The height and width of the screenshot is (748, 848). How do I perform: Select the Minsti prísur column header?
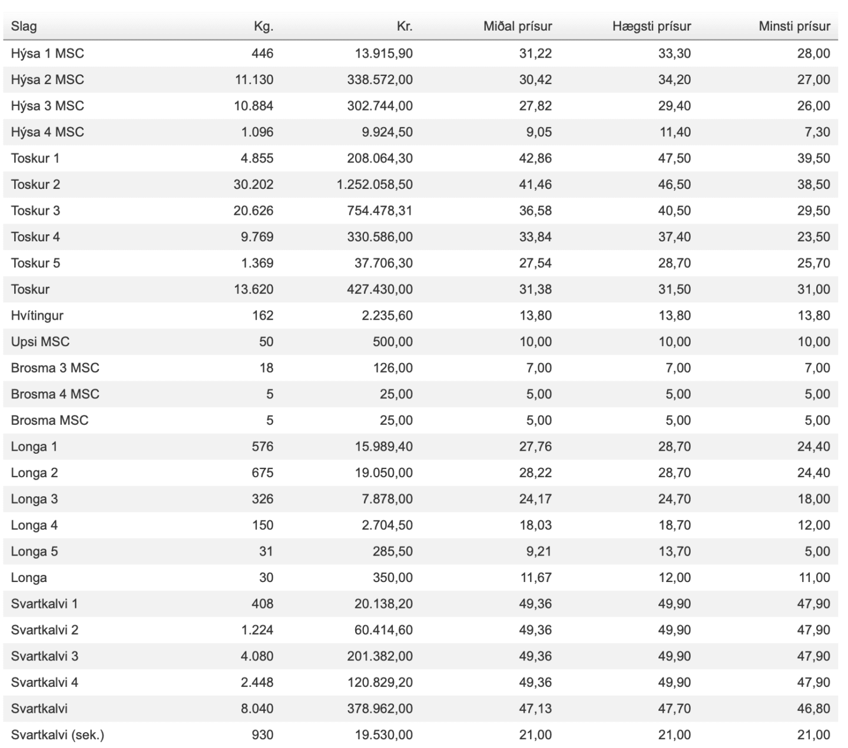pos(794,26)
